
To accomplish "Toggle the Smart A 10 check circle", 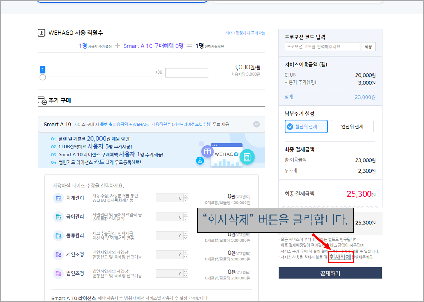I will click(256, 124).
